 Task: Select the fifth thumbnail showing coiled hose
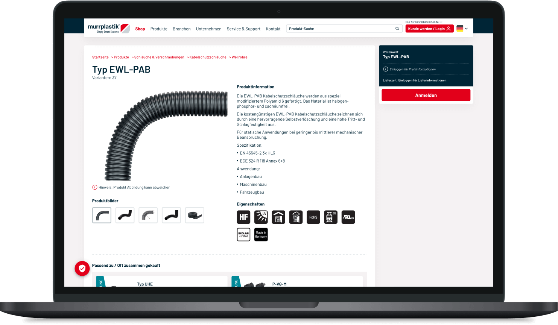(195, 215)
